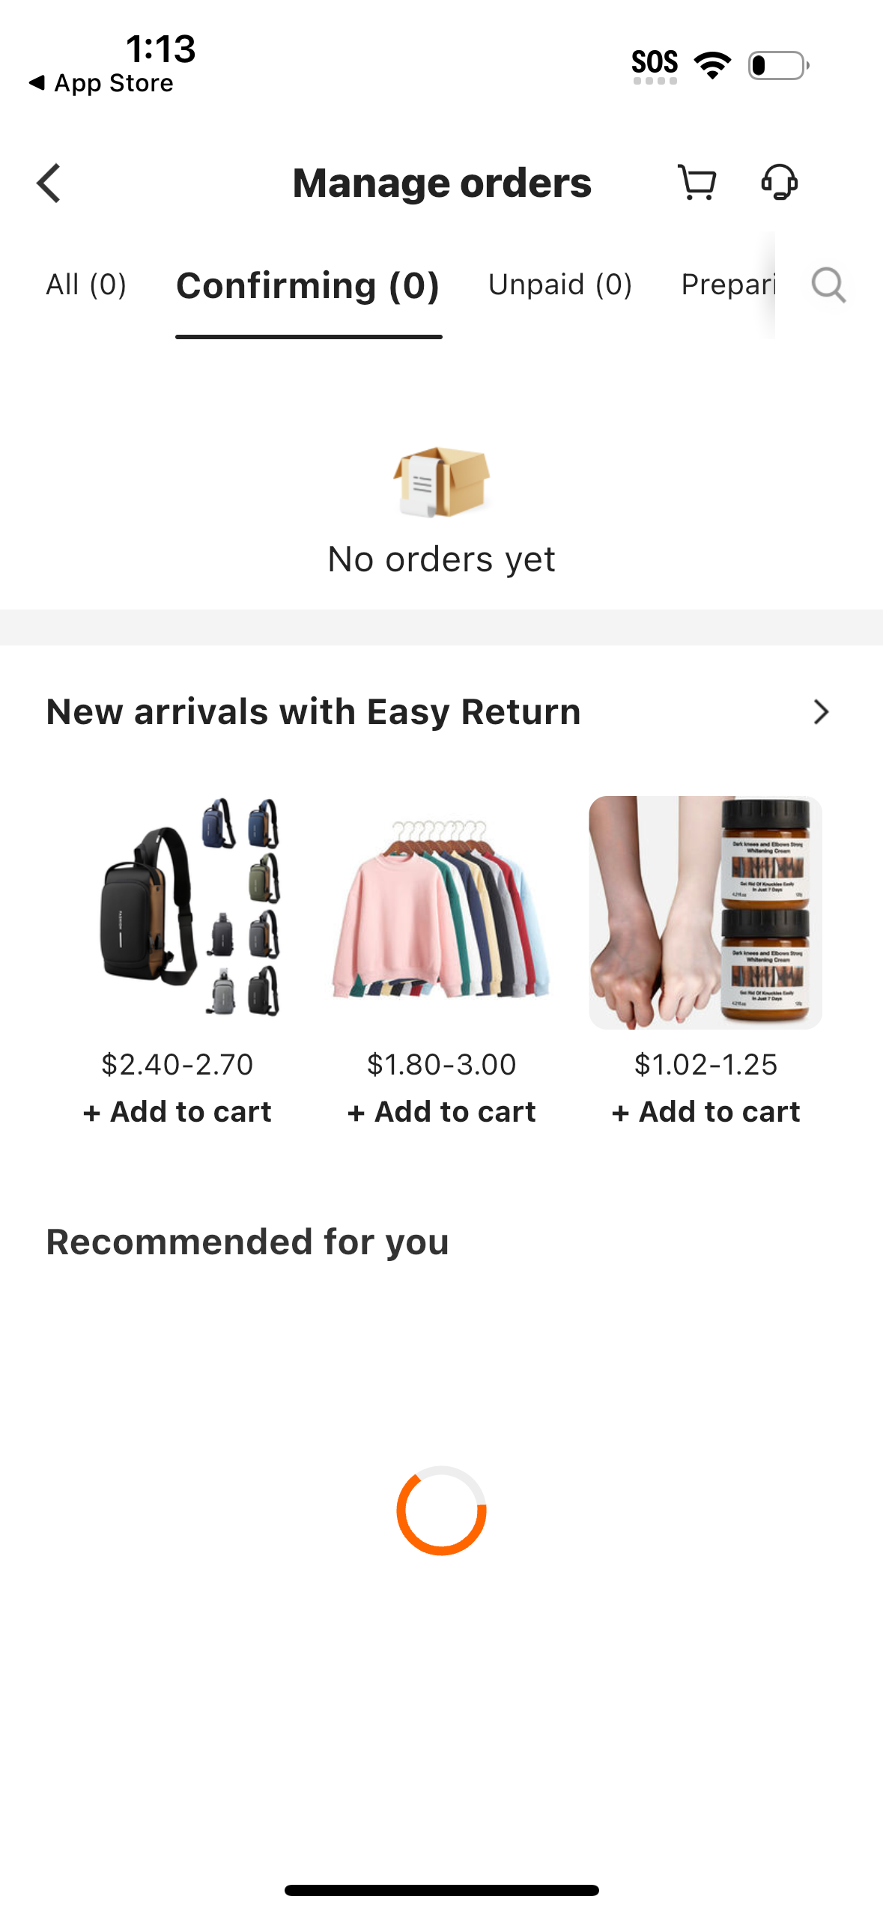The image size is (883, 1914).
Task: Add the sling bag to cart
Action: [x=177, y=1111]
